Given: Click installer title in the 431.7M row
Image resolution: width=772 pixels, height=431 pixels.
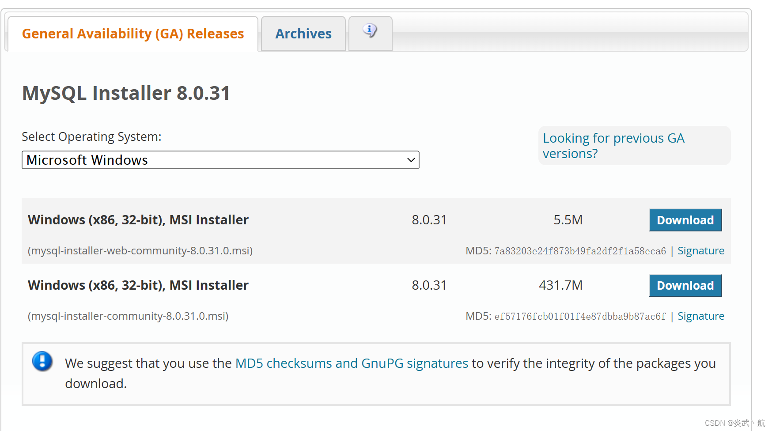Looking at the screenshot, I should (x=138, y=285).
